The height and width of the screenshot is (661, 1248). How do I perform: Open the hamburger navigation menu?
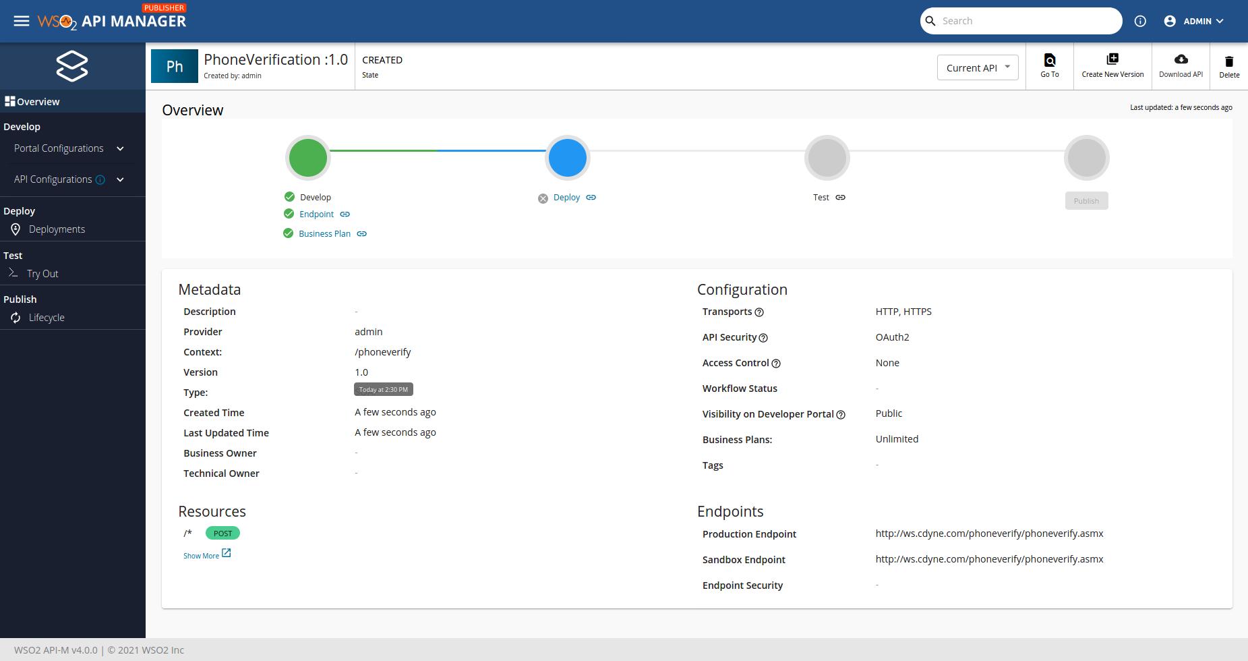21,21
